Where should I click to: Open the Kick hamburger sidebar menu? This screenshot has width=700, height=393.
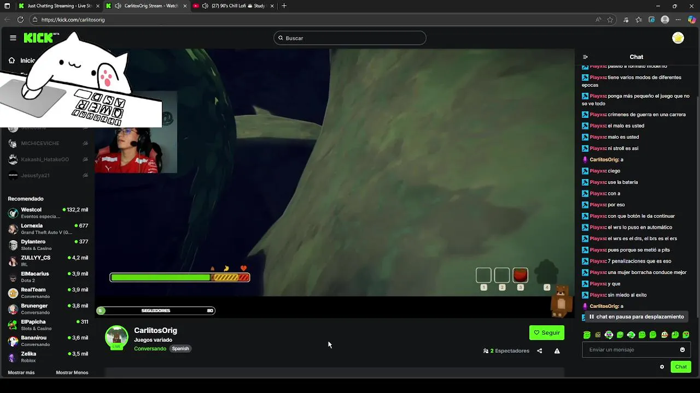pyautogui.click(x=13, y=38)
